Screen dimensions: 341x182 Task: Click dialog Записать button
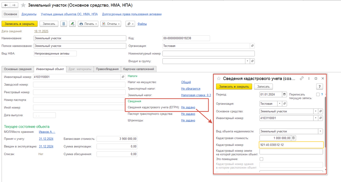pyautogui.click(x=263, y=86)
